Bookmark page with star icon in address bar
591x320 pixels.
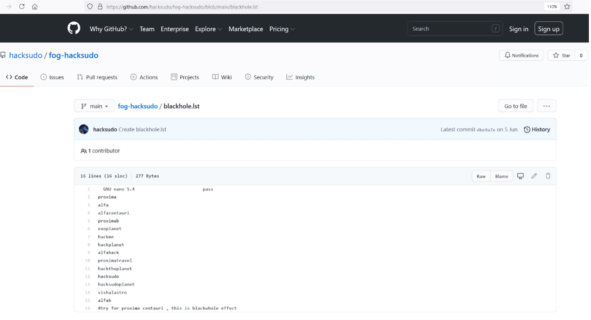coord(567,6)
